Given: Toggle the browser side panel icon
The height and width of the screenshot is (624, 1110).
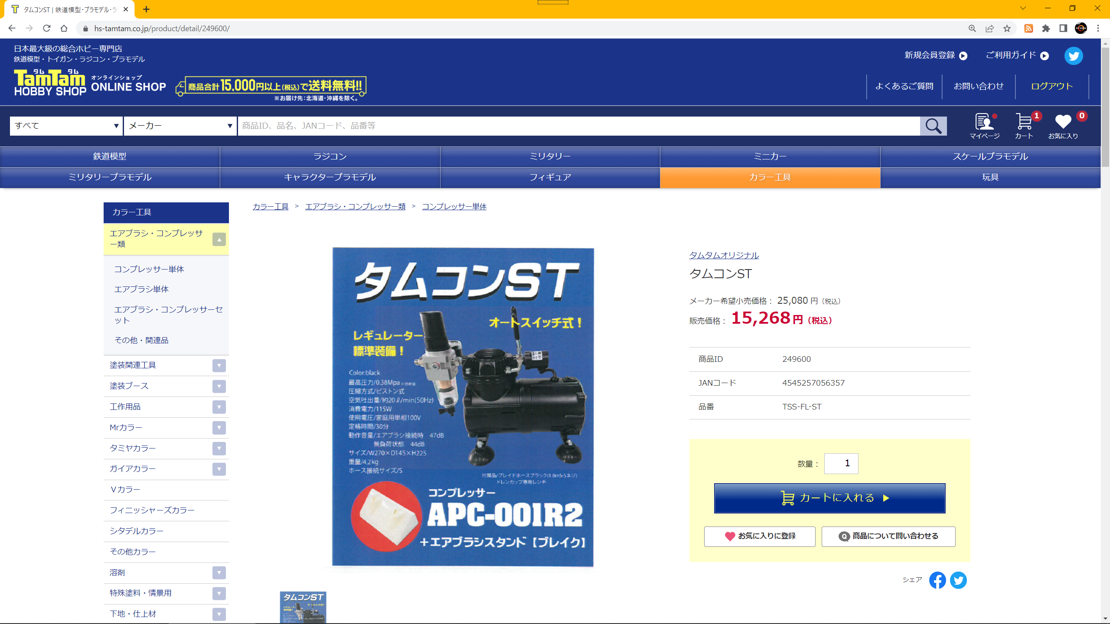Looking at the screenshot, I should click(1063, 28).
